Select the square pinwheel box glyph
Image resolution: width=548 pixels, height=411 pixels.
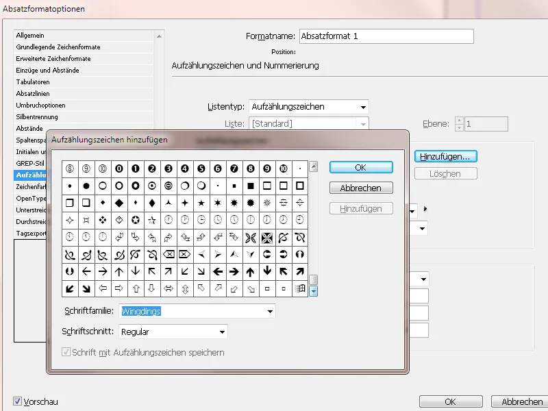point(267,237)
